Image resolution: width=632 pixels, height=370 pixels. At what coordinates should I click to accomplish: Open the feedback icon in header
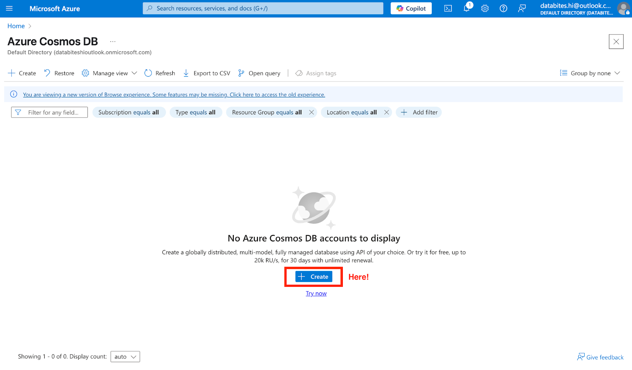[522, 8]
